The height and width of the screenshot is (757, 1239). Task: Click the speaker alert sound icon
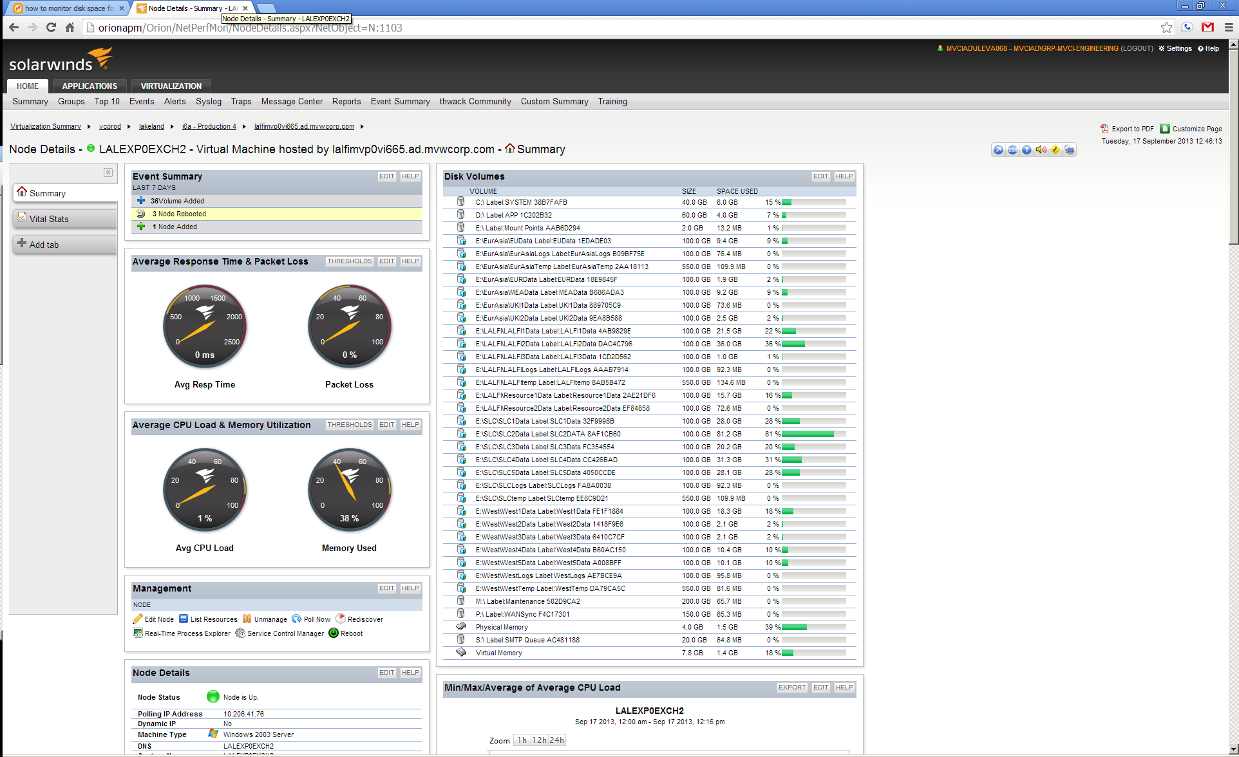coord(1041,150)
